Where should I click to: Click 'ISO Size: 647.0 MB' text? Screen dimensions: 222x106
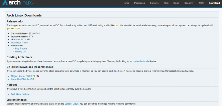pyautogui.click(x=21, y=39)
